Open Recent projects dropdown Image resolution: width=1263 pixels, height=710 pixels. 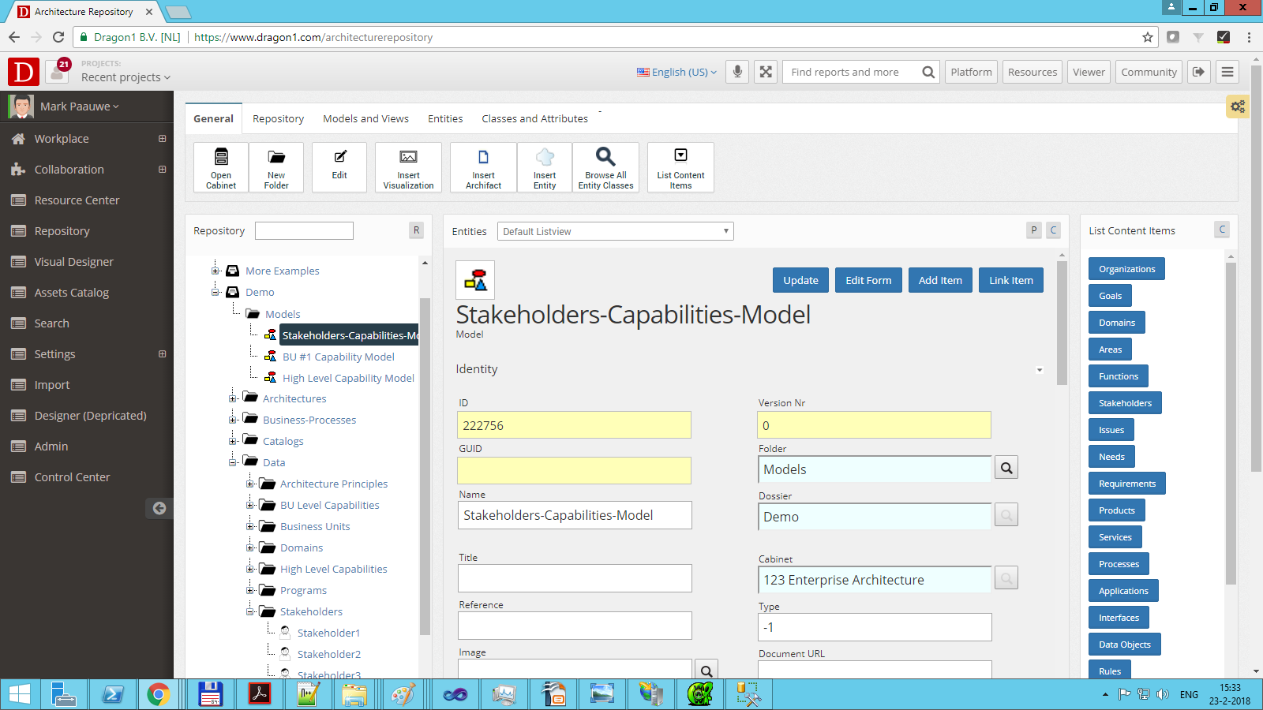click(126, 77)
